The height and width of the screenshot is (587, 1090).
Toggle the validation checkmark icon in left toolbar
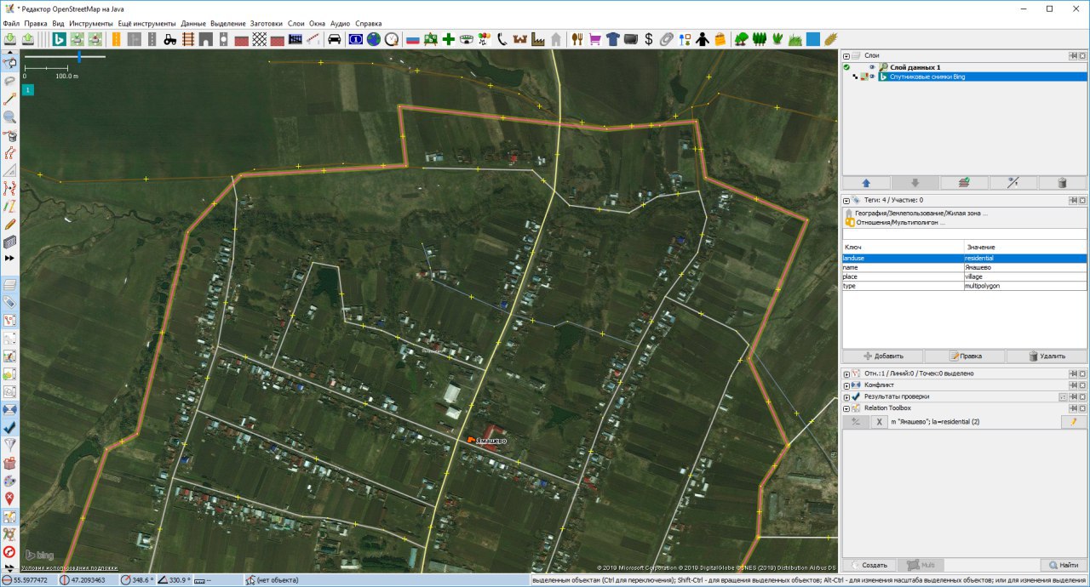(x=10, y=427)
